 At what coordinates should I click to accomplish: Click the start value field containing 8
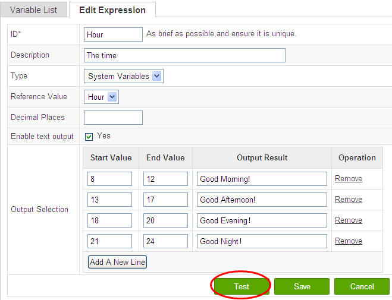click(109, 179)
